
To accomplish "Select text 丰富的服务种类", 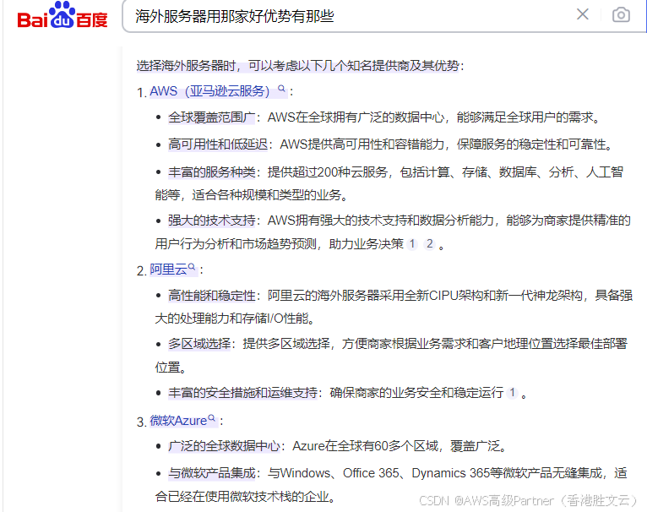I will click(212, 172).
